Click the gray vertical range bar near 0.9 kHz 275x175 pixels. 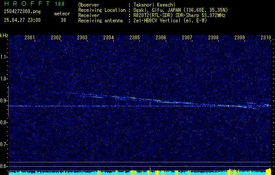pyautogui.click(x=8, y=101)
